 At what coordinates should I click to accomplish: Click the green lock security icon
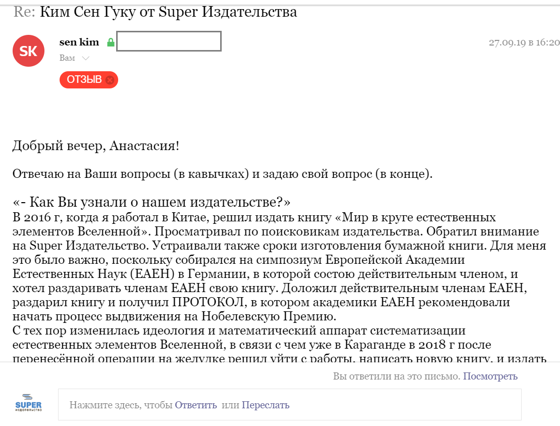(111, 42)
